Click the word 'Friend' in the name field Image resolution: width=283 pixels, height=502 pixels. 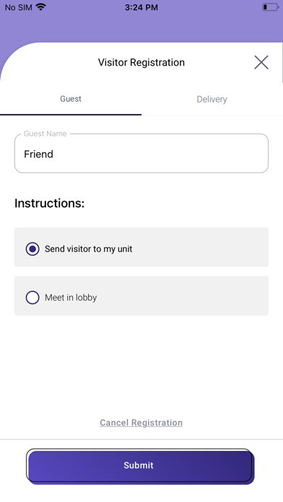pos(38,154)
